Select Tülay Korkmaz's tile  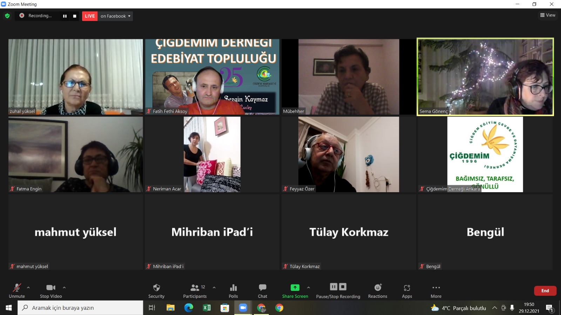pyautogui.click(x=349, y=232)
